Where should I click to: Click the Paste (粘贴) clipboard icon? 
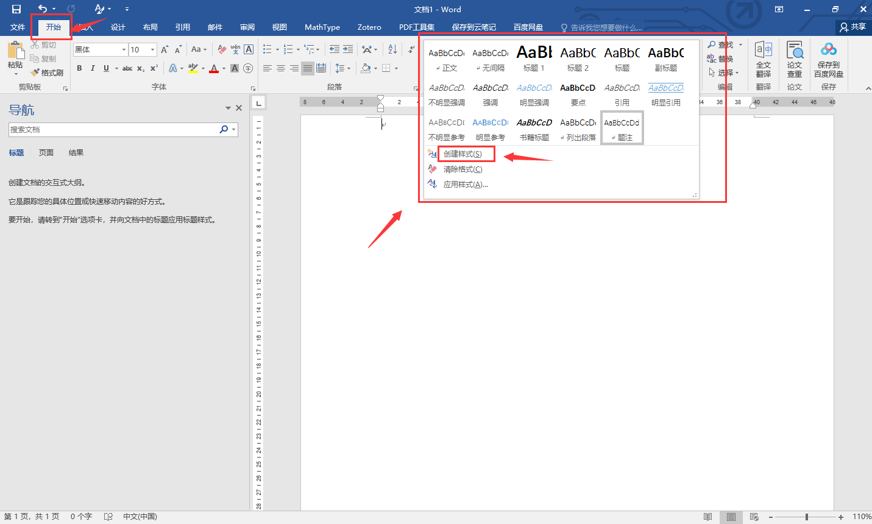point(15,51)
